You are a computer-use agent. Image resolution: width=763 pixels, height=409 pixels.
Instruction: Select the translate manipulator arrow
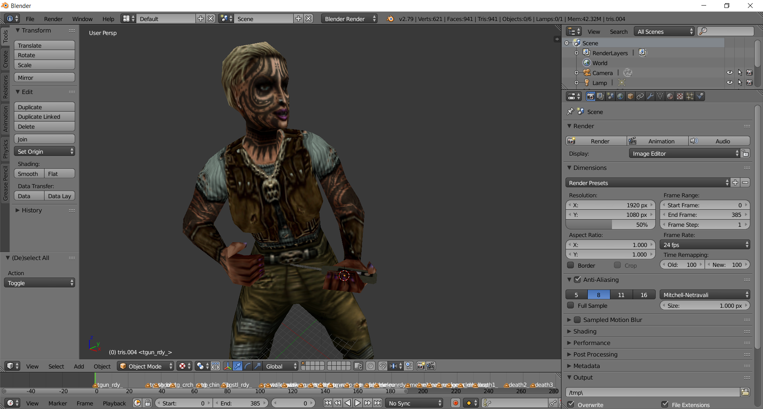(x=237, y=366)
